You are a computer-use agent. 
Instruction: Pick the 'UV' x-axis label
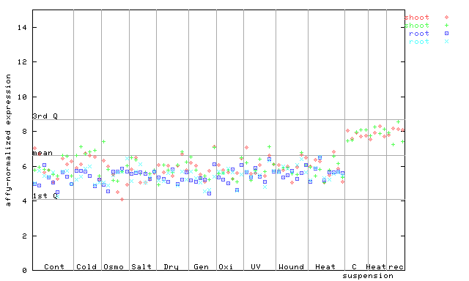[256, 266]
